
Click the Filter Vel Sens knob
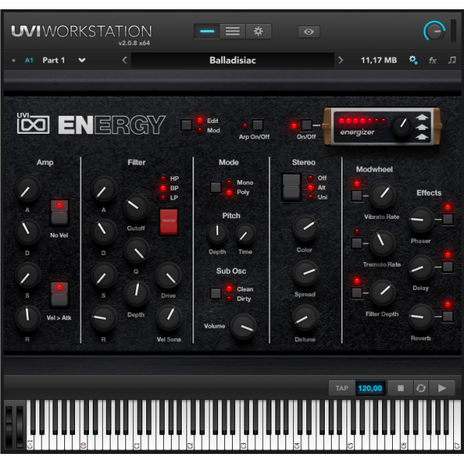coord(169,318)
